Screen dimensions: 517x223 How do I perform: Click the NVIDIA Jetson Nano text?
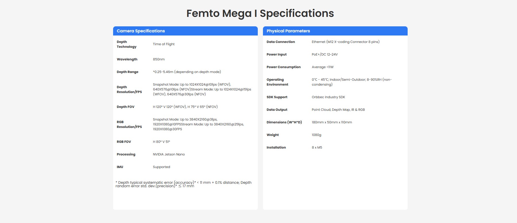coord(169,154)
